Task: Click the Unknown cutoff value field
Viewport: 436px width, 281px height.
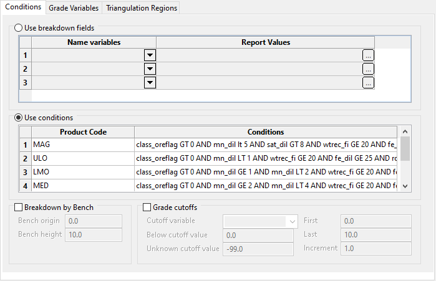Action: click(258, 249)
